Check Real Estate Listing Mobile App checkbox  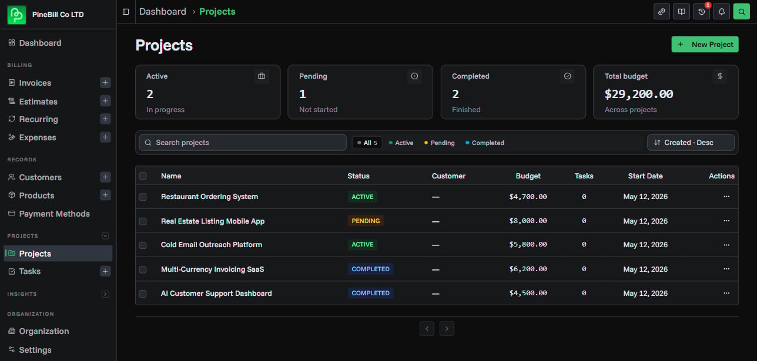(143, 221)
